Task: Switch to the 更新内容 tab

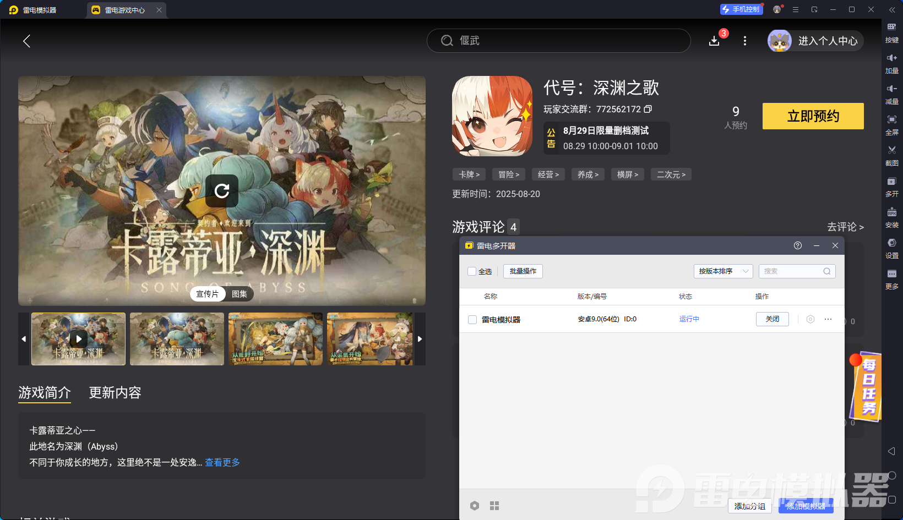Action: tap(115, 392)
